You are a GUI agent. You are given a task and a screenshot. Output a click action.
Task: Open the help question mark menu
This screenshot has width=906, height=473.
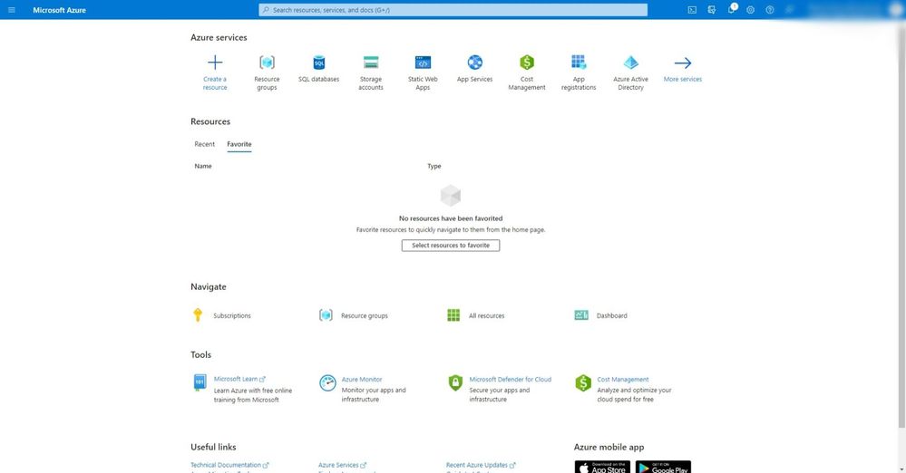coord(770,10)
